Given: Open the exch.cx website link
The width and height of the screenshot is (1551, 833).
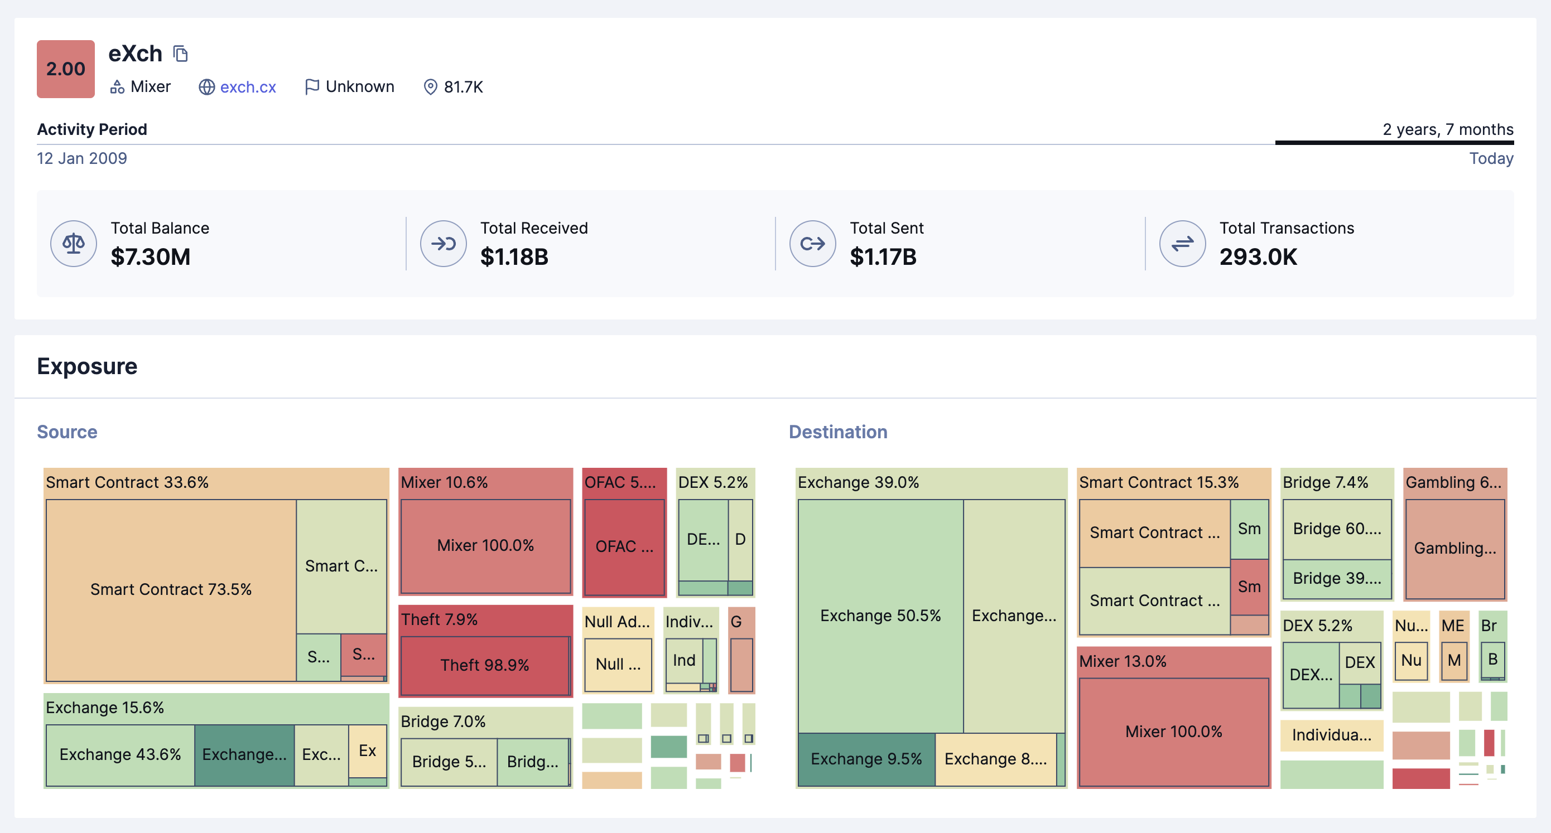Looking at the screenshot, I should (x=248, y=88).
